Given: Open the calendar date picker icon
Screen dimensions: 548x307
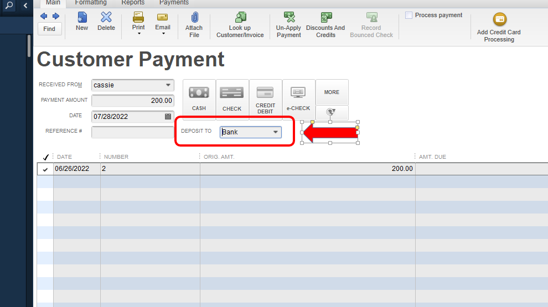Looking at the screenshot, I should pos(168,117).
